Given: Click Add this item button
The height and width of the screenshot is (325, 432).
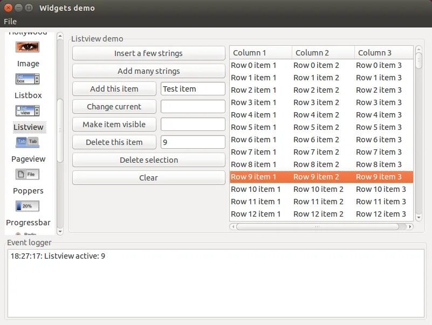Looking at the screenshot, I should pos(114,89).
